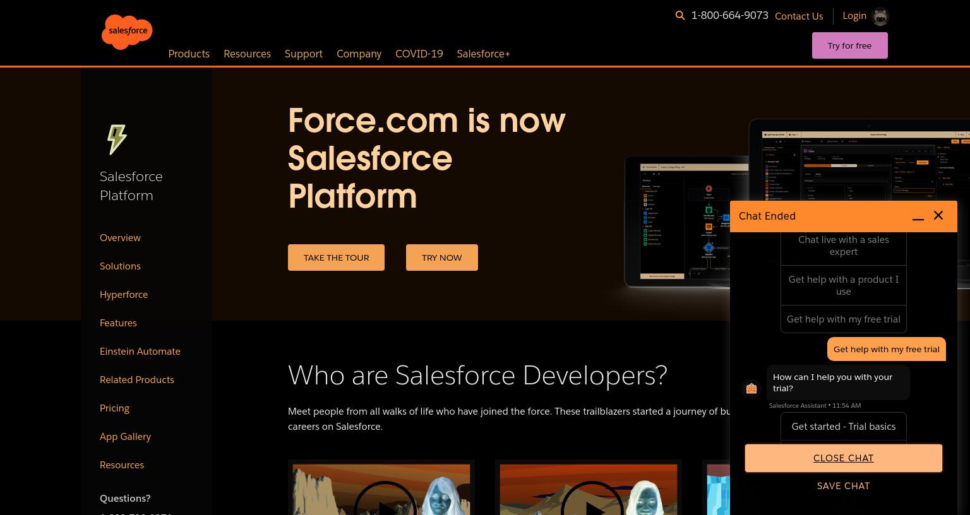Open Hyperforce sidebar link
Viewport: 970px width, 515px height.
pyautogui.click(x=124, y=295)
